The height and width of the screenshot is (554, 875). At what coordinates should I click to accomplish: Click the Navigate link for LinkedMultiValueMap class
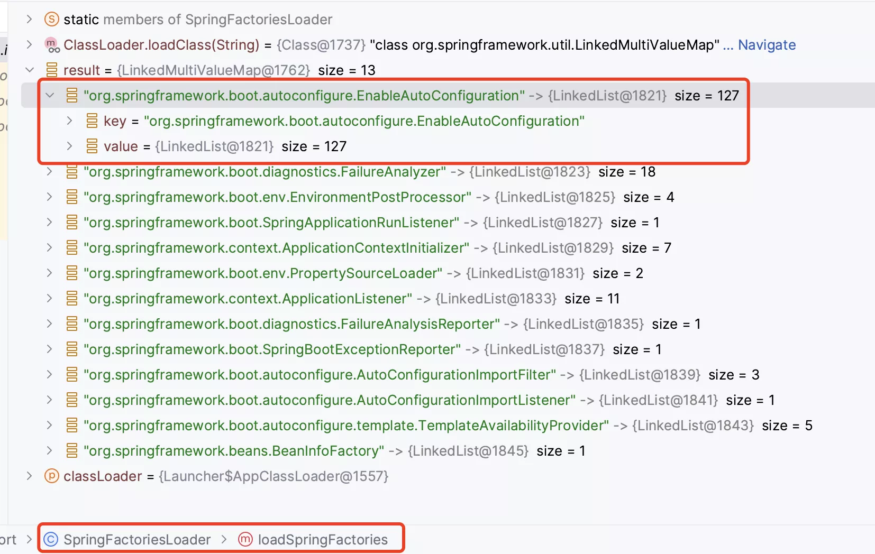pyautogui.click(x=767, y=45)
